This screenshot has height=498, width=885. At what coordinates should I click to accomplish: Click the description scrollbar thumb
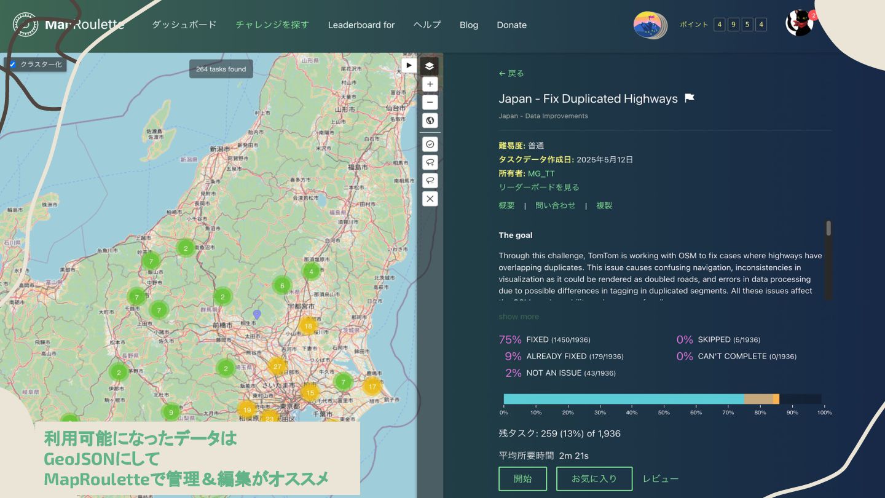(828, 228)
